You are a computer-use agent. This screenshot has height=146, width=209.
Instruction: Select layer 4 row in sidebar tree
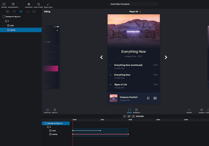coord(21,21)
